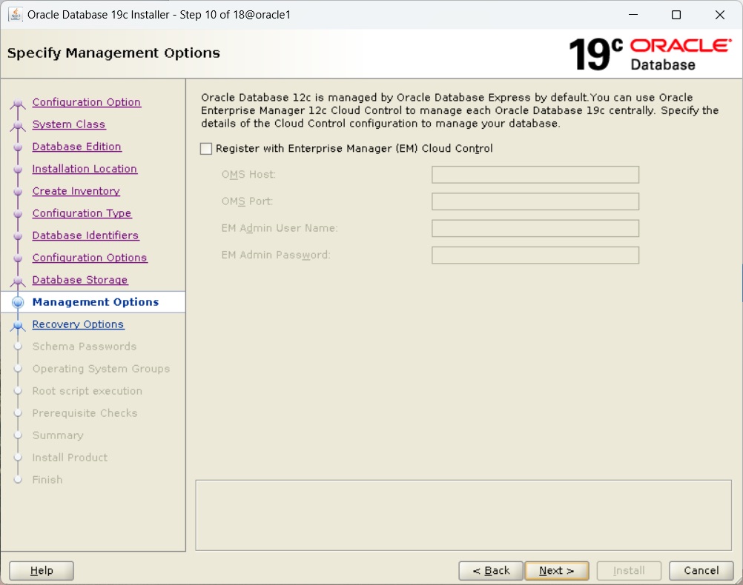Enable Register with Enterprise Manager Cloud Control
The height and width of the screenshot is (585, 743).
[206, 149]
